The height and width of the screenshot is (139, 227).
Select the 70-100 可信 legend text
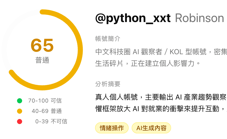[x=45, y=101]
